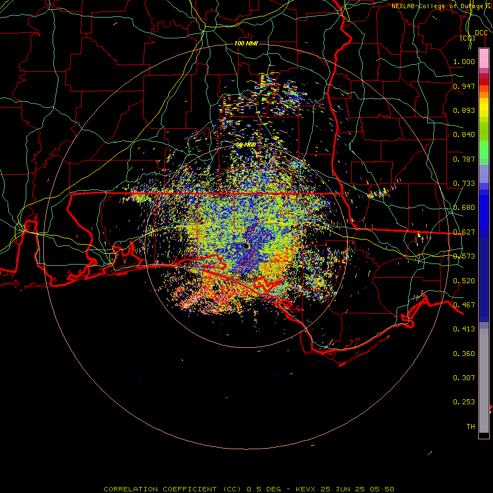Click the Correlation Coefficient caption at the bottom

click(x=249, y=489)
